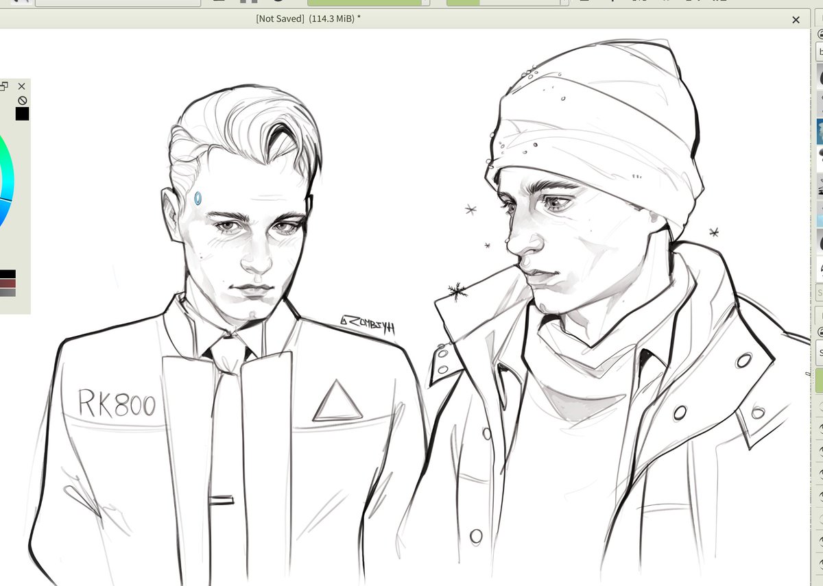Close the [Not Saved] document tab
823x586 pixels.
796,20
